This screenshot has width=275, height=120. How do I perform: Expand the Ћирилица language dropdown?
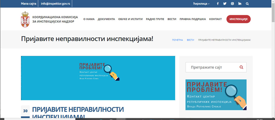[x=201, y=4]
